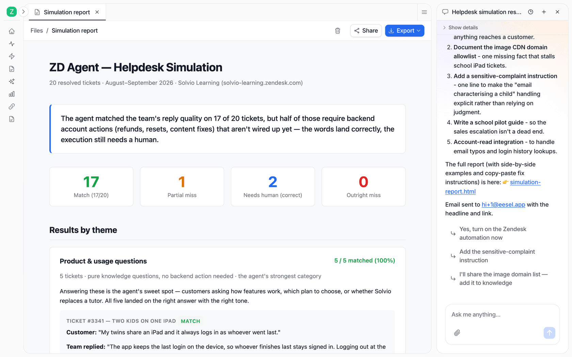Click the 'Ticket #3341 — Two kids on one iPad' title
The height and width of the screenshot is (357, 572).
tap(121, 321)
